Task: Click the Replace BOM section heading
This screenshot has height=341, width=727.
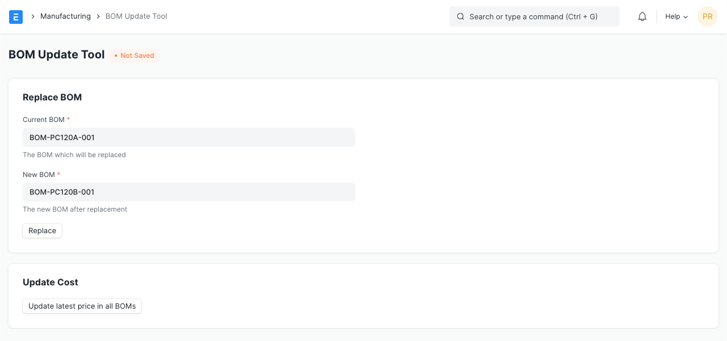Action: (x=52, y=97)
